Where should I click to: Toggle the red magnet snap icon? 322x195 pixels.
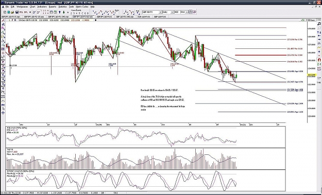319,60
